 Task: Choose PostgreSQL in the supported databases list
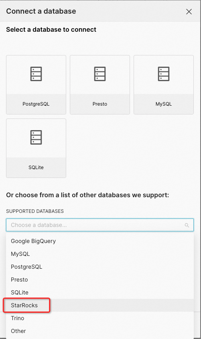(100, 267)
